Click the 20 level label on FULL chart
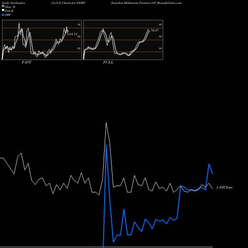This screenshot has height=248, width=248. [160, 48]
